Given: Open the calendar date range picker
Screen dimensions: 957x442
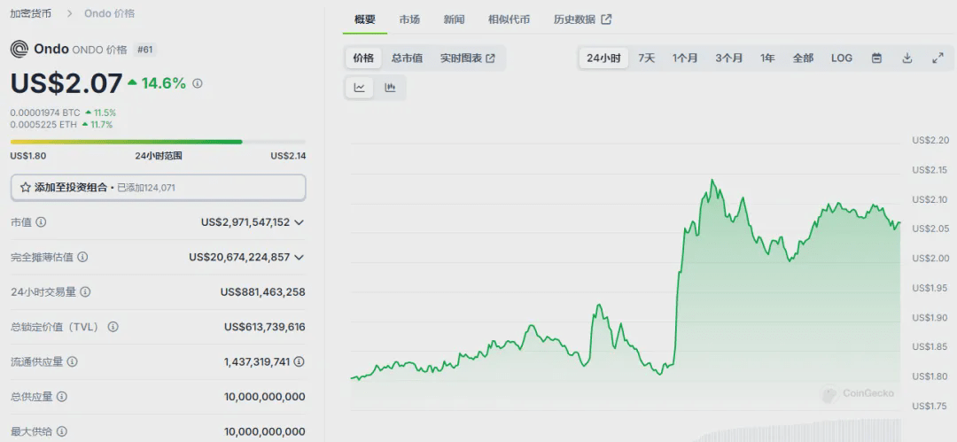Looking at the screenshot, I should point(876,58).
